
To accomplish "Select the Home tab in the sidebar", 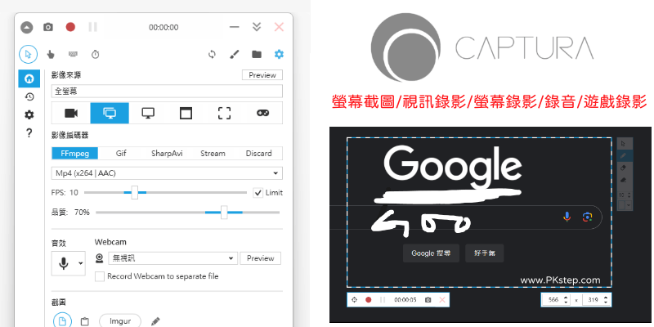I will pos(29,78).
